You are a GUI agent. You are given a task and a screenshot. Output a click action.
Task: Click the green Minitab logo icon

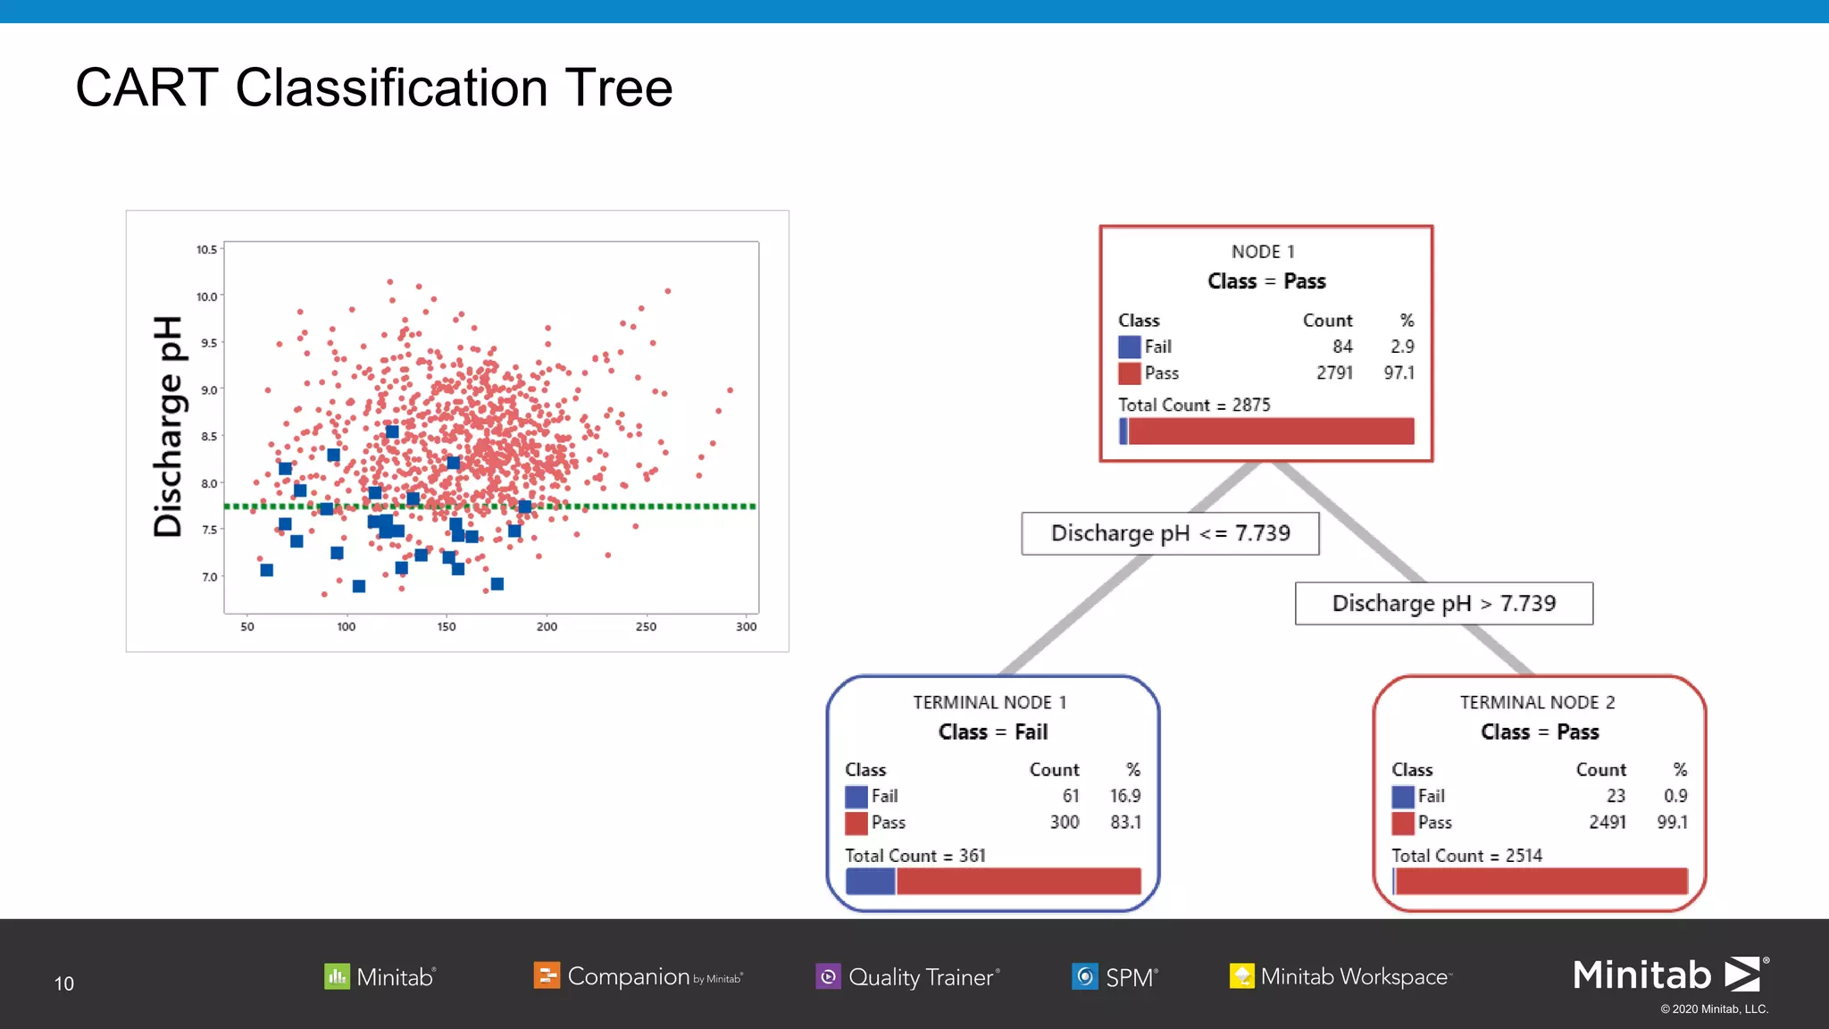(x=337, y=976)
